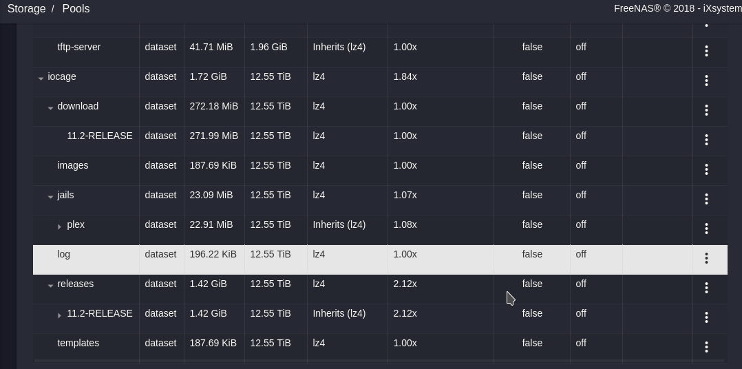
Task: Open the three-dot menu for releases dataset
Action: tap(706, 288)
